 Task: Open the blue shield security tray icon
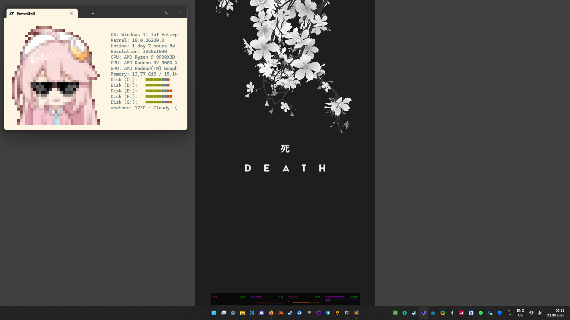500,313
